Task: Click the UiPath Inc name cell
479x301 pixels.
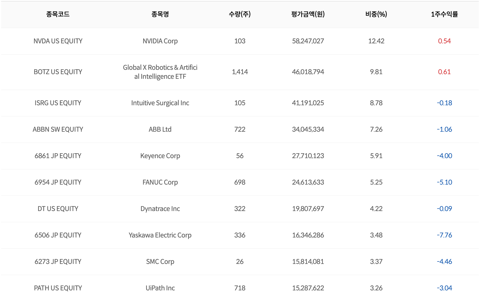Action: 160,288
